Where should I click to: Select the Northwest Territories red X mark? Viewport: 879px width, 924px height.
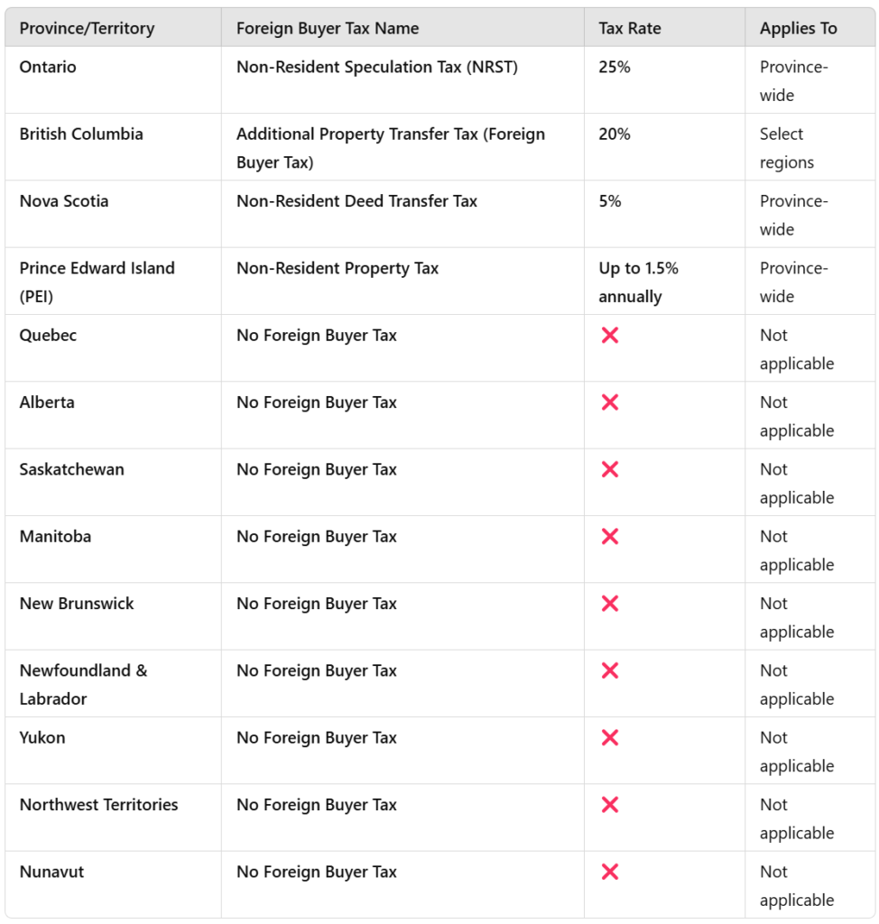click(x=610, y=805)
